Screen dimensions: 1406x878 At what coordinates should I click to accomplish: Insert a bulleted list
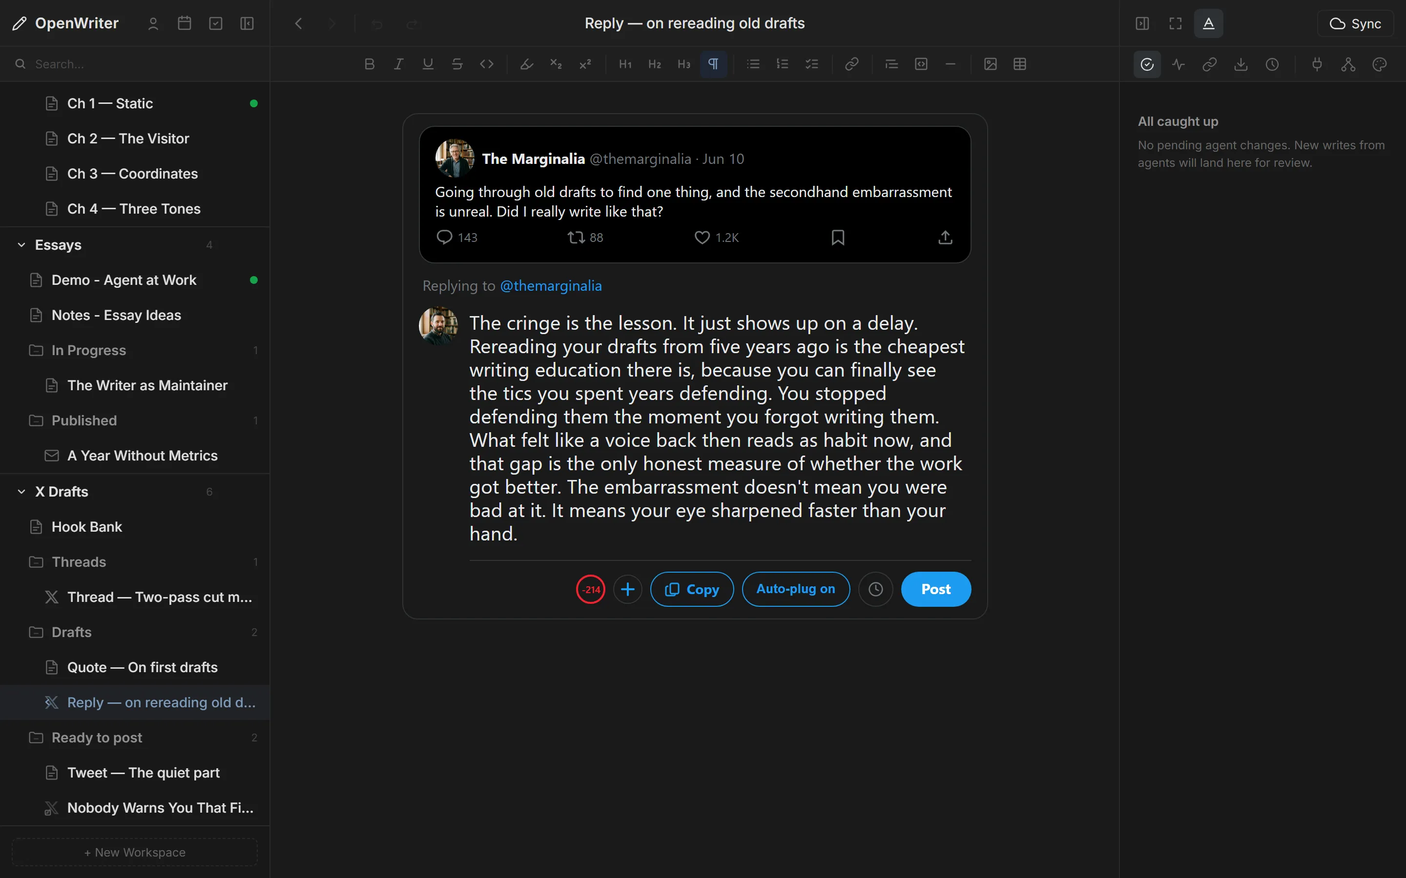point(753,64)
